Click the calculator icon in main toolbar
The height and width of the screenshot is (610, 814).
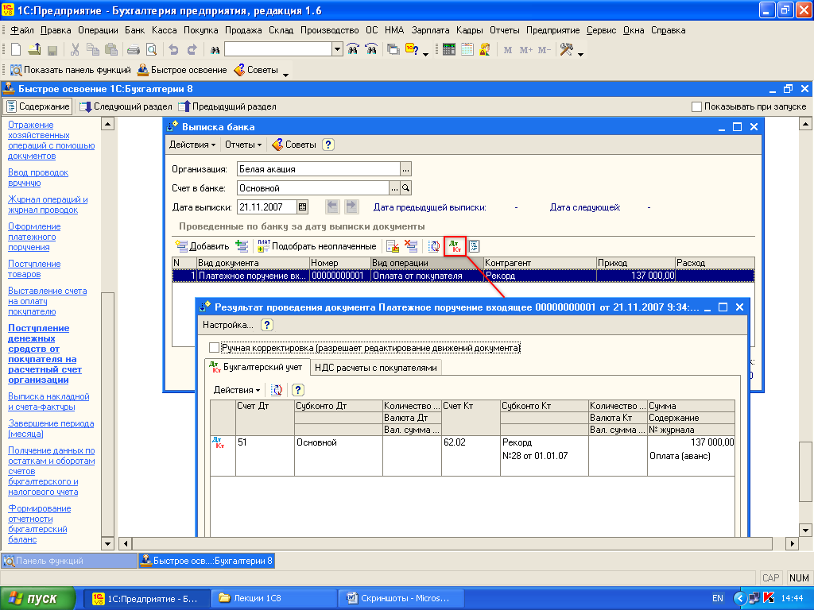pyautogui.click(x=449, y=50)
